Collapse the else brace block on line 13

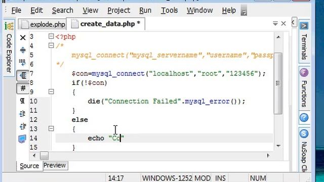(x=51, y=128)
